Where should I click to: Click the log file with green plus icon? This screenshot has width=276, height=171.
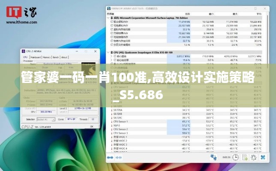pos(245,157)
